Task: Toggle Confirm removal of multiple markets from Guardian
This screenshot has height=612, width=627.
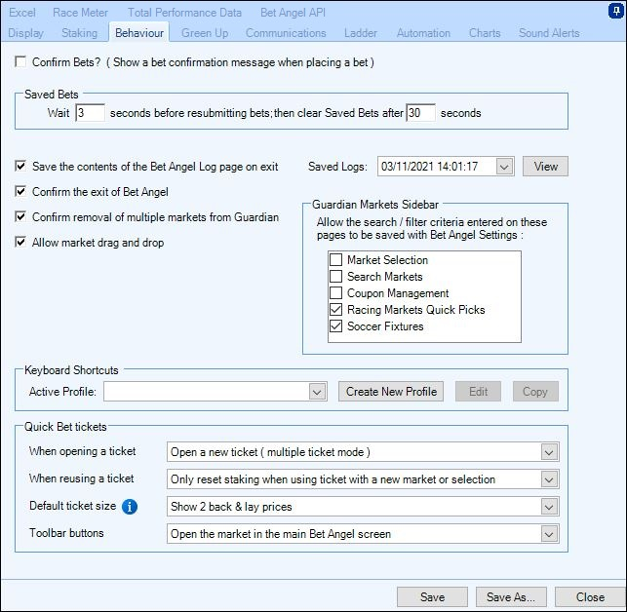Action: click(x=20, y=216)
